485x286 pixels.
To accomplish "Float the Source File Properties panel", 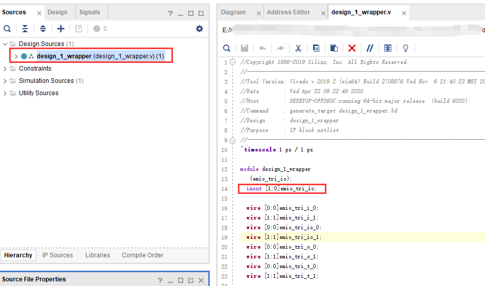I will (x=191, y=280).
